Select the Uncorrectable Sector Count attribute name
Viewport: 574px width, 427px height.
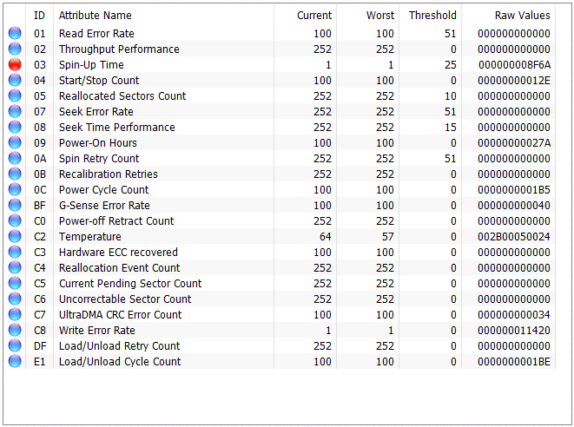(125, 299)
